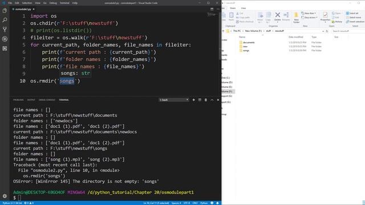Click UTF-8 encoding in status bar
This screenshot has width=365, height=205.
[186, 203]
